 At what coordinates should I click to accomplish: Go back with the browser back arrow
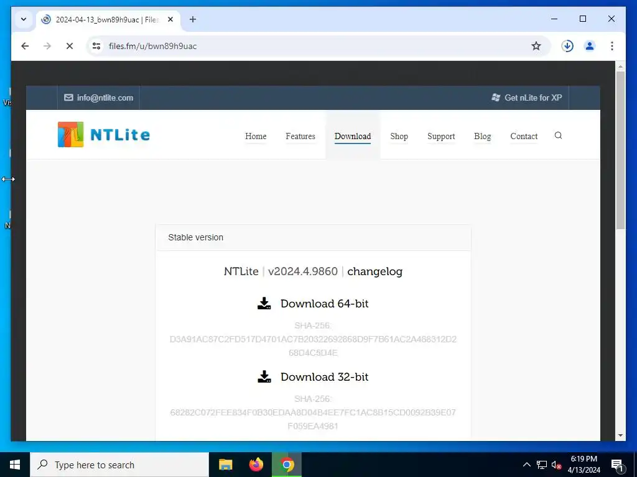(x=25, y=46)
